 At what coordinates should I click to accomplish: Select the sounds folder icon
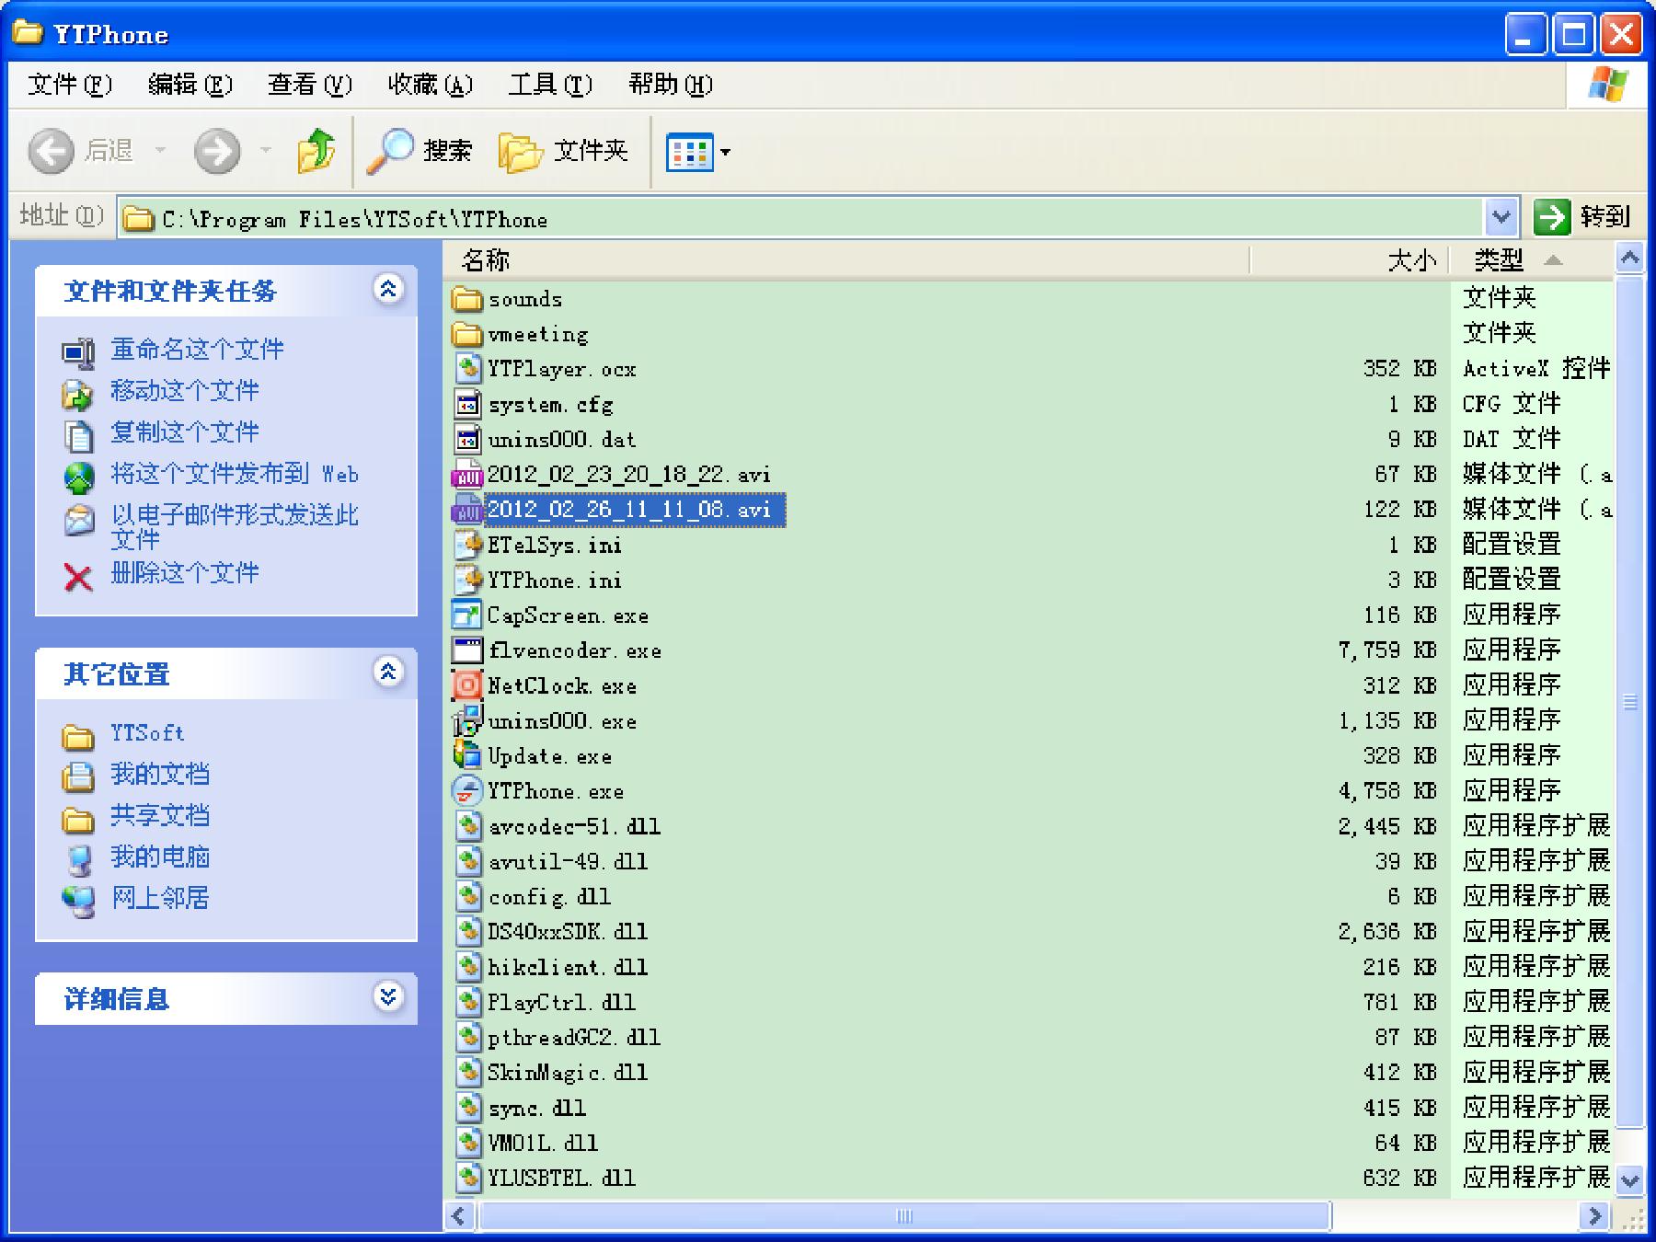[x=467, y=299]
